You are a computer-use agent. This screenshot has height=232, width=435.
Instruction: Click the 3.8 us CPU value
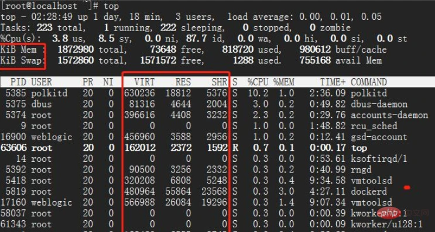[60, 39]
